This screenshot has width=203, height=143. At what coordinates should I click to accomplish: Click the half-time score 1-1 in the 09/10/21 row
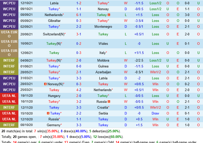click(x=187, y=9)
